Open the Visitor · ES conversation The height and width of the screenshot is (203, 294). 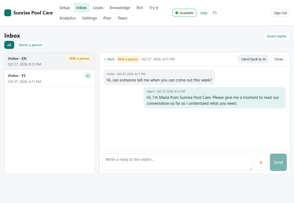[50, 78]
